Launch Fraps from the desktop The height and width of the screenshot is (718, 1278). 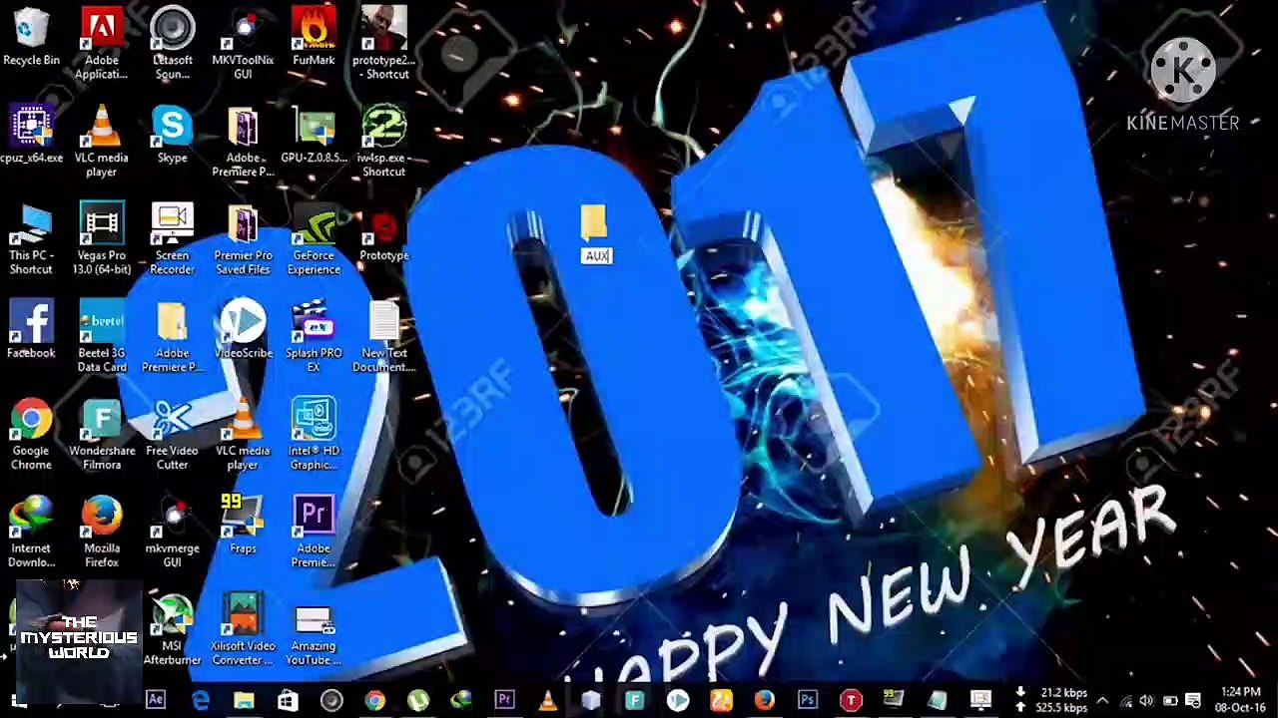[x=243, y=526]
